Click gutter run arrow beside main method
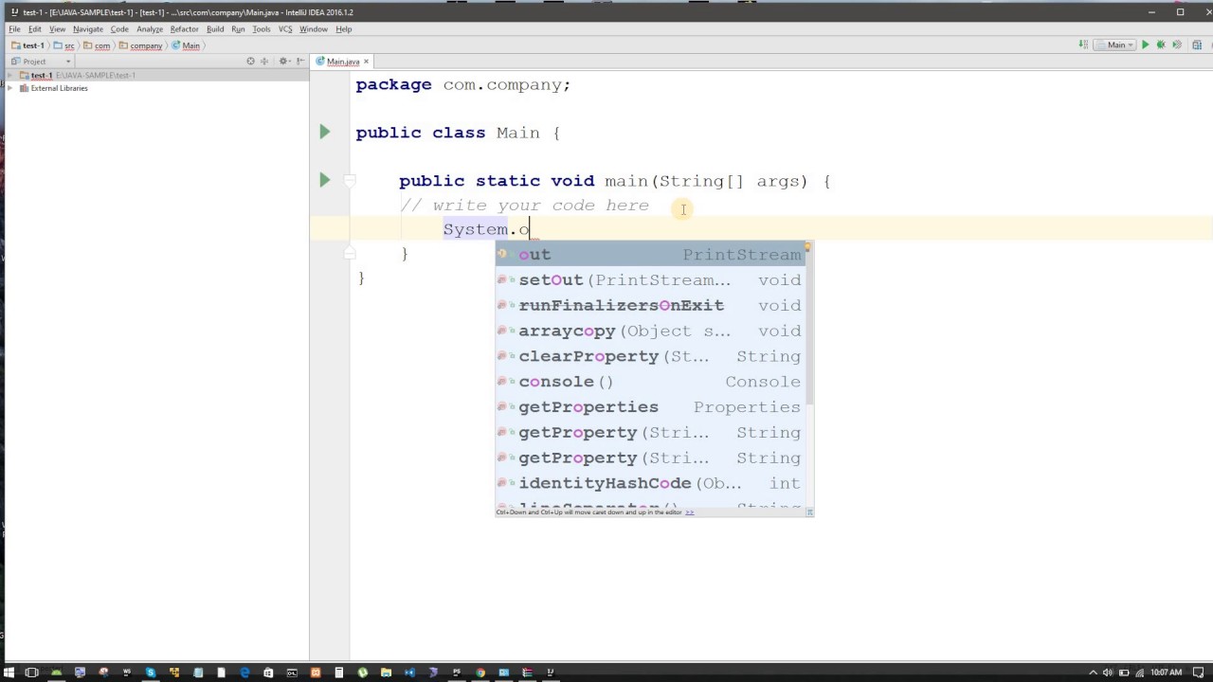This screenshot has width=1213, height=682. (324, 180)
